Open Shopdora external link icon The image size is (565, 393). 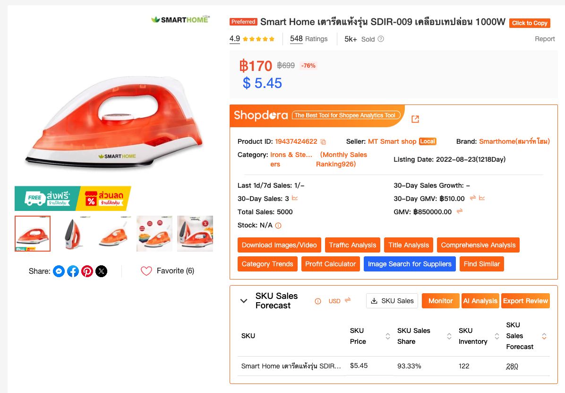[415, 119]
